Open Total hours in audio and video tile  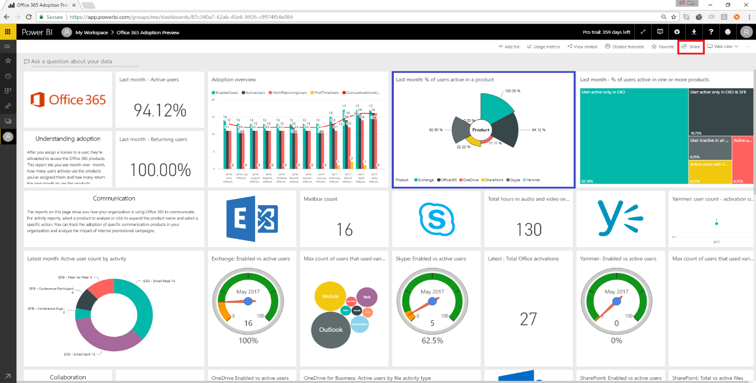pos(528,218)
